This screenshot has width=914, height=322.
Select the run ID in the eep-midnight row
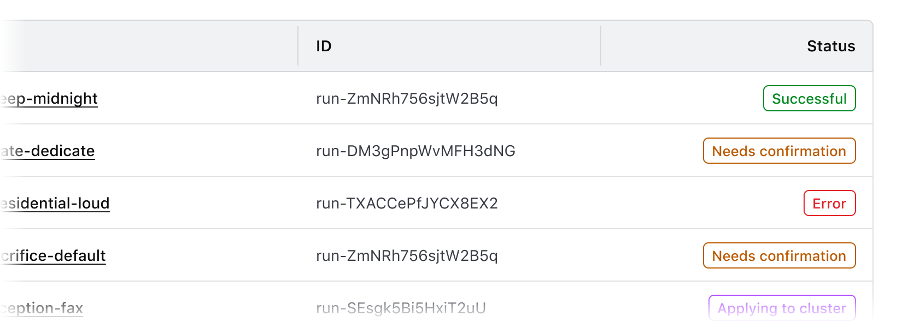tap(407, 99)
